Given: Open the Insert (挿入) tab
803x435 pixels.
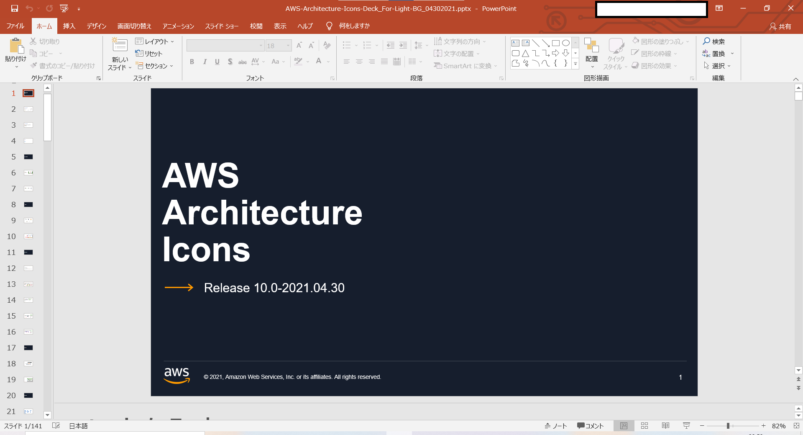Looking at the screenshot, I should click(x=69, y=26).
